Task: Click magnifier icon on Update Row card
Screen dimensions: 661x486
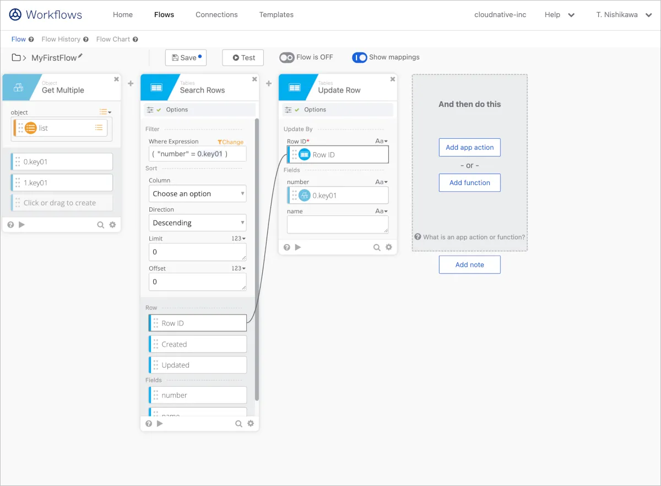Action: (377, 247)
